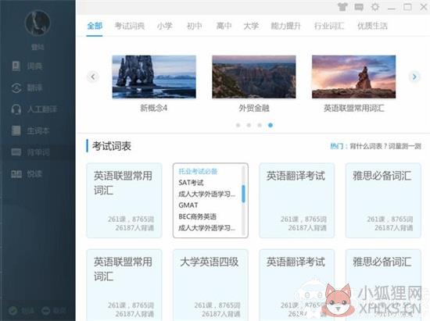Viewport: 430px width, 321px height.
Task: Open the 背什么词表？词量测一测 link
Action: pos(385,146)
